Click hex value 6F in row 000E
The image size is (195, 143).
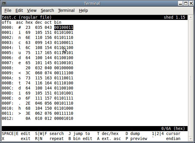28,98
